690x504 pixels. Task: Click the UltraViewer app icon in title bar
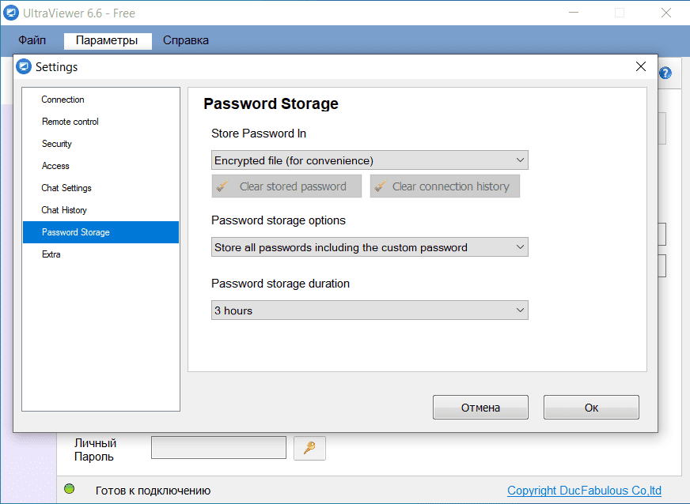pyautogui.click(x=9, y=13)
